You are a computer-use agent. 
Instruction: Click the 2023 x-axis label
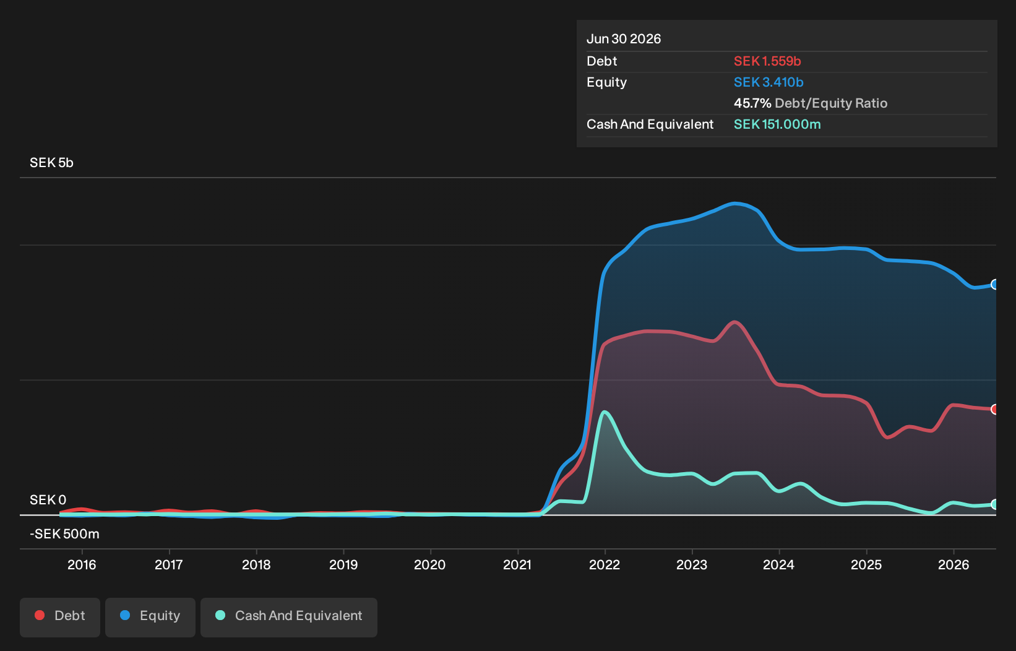(x=692, y=564)
